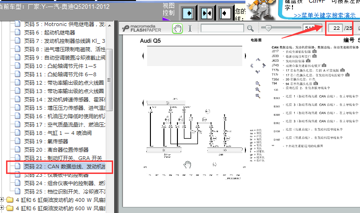The image size is (360, 213).
Task: Open 页码 15：增压压力传感器
Action: (x=65, y=108)
